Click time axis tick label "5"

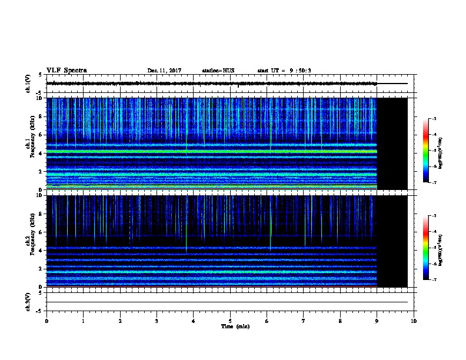(x=230, y=321)
